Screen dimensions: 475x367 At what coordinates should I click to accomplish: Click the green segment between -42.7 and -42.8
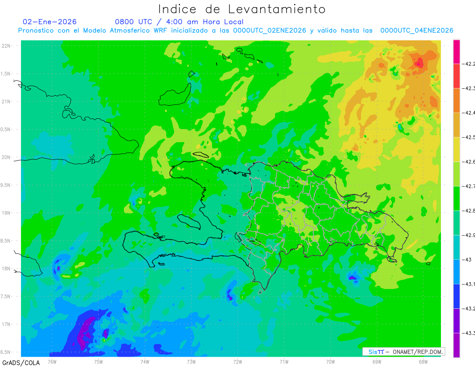click(456, 199)
